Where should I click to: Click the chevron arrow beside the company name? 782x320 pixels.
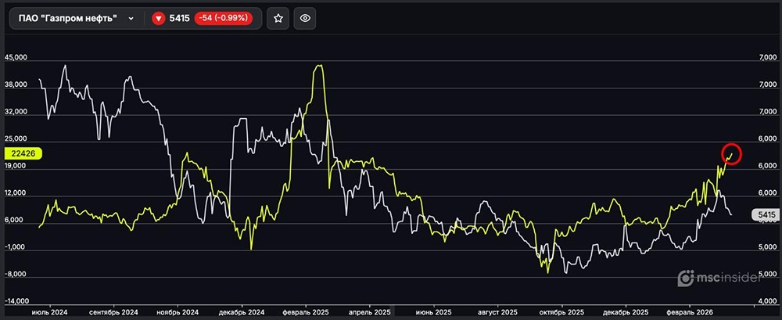coord(131,18)
